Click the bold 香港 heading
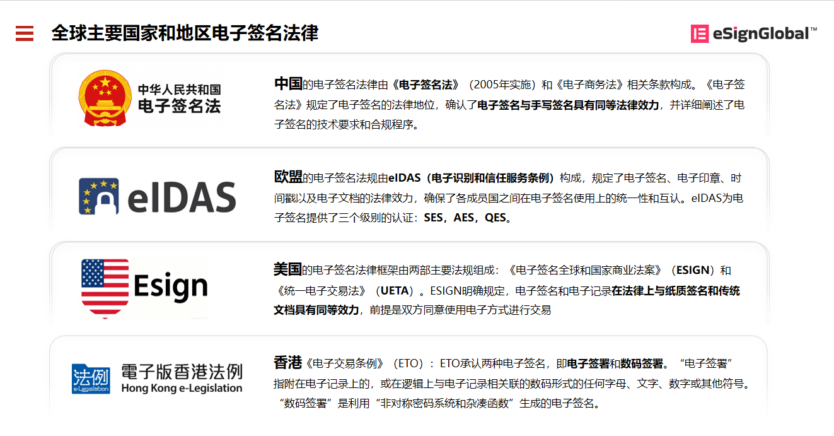Screen dimensions: 834x436 288,363
